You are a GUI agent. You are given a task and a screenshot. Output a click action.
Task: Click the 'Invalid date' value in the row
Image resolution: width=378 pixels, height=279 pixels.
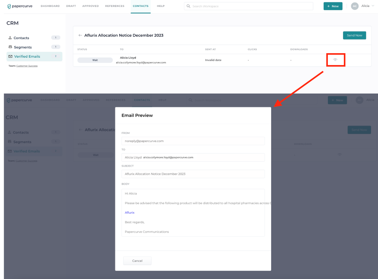(x=213, y=60)
